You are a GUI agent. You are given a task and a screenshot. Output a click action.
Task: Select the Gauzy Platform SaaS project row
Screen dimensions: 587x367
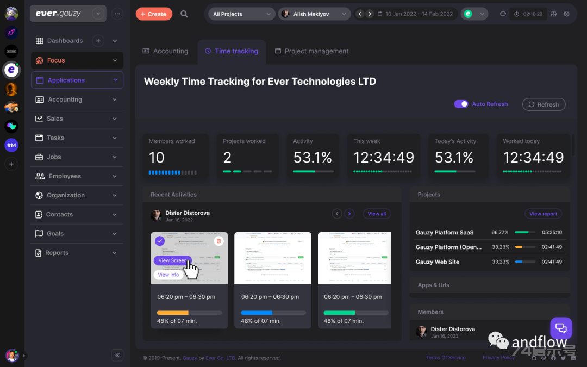point(489,233)
